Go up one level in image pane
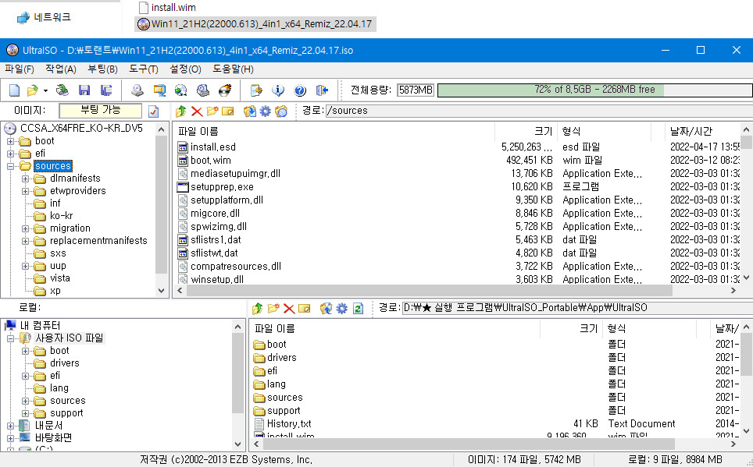The image size is (753, 467). [180, 111]
